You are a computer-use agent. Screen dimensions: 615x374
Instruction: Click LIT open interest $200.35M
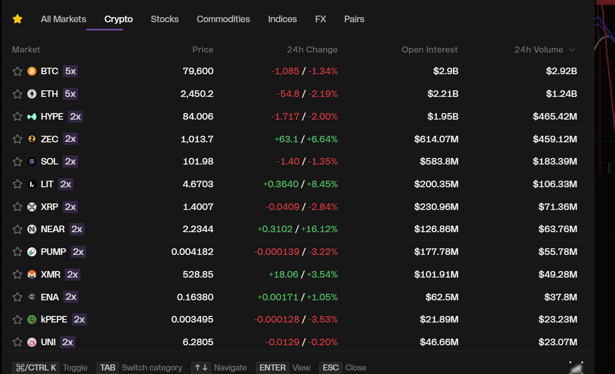436,184
